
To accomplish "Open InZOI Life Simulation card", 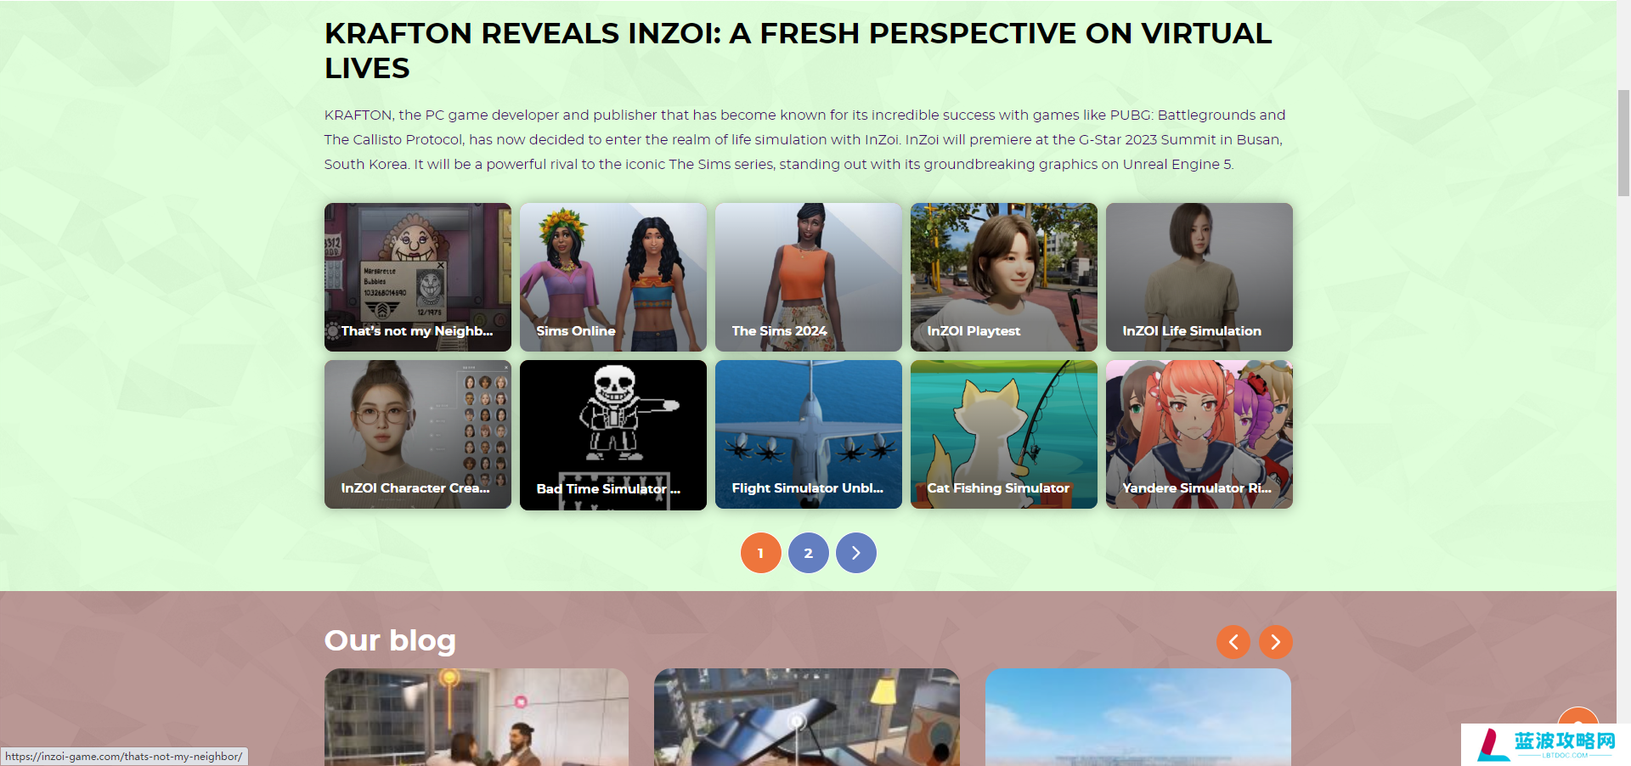I will 1199,277.
